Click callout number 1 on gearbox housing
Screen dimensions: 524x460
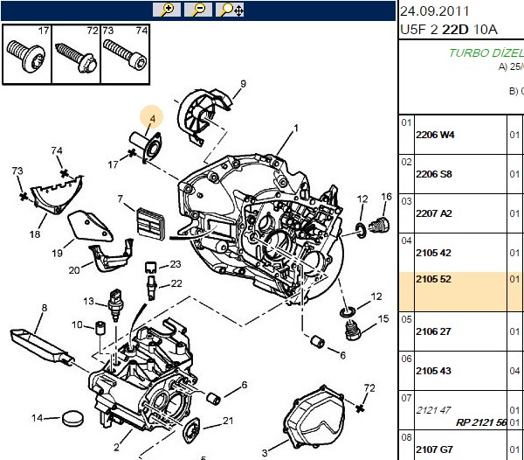coord(296,129)
